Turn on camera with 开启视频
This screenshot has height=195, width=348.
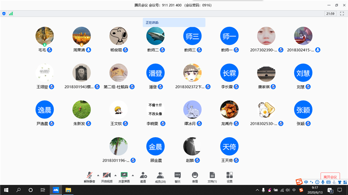107,175
